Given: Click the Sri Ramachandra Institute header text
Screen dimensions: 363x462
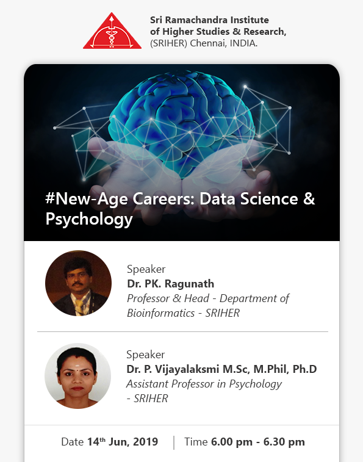Looking at the screenshot, I should coord(218,32).
